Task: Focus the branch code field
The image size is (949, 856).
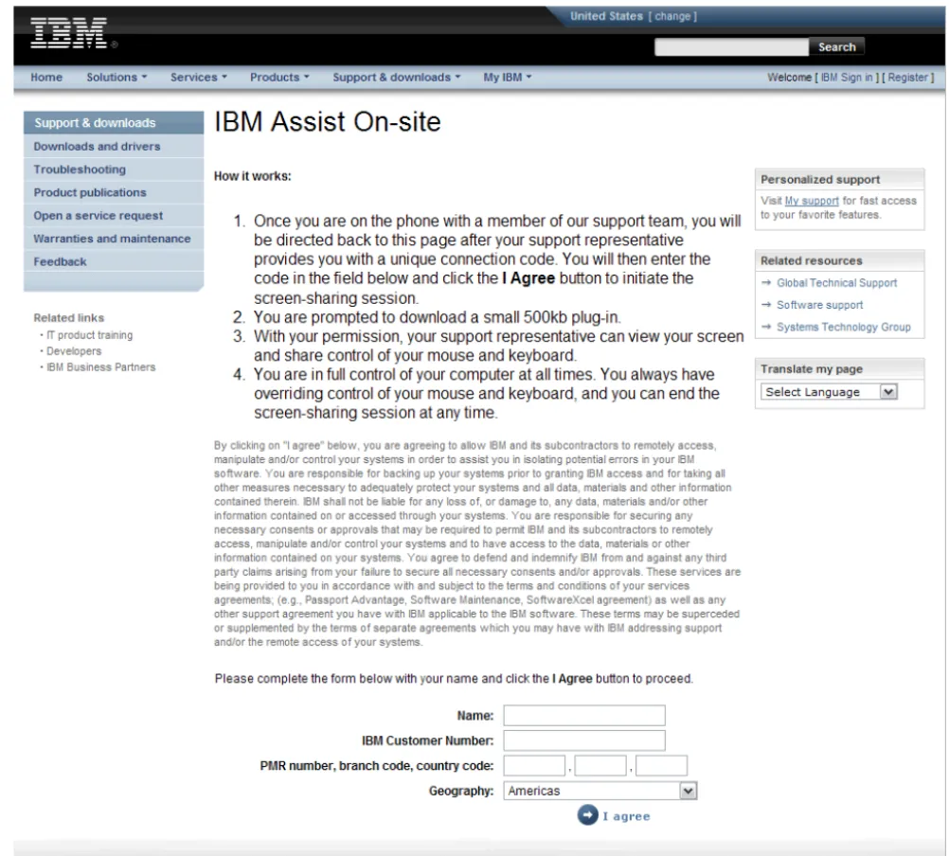Action: (x=600, y=765)
